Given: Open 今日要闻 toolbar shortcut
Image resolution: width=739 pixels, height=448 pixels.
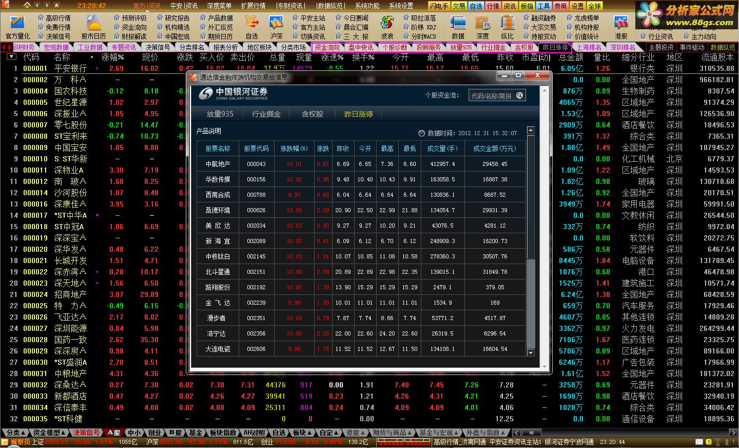Looking at the screenshot, I should pos(352,18).
